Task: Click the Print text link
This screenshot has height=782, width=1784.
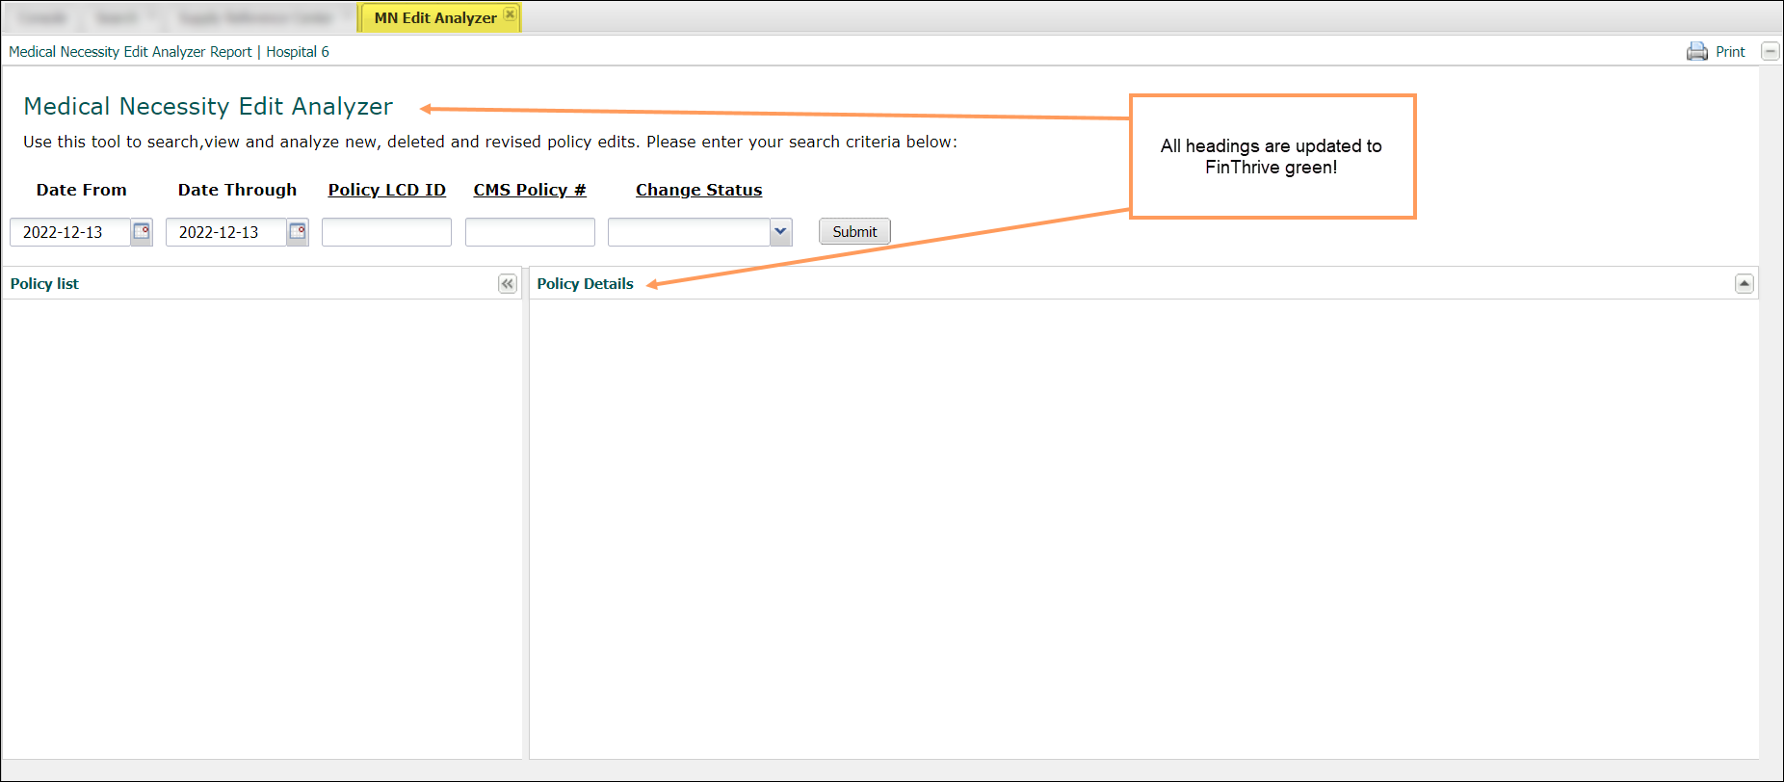Action: tap(1730, 52)
